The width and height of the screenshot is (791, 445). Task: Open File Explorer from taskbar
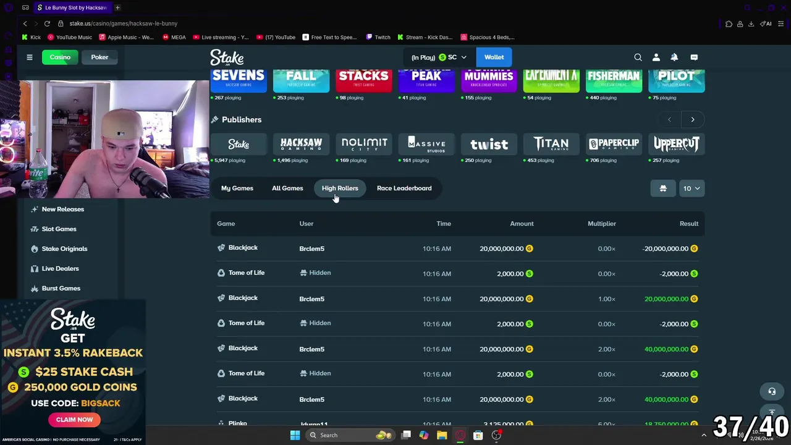442,435
